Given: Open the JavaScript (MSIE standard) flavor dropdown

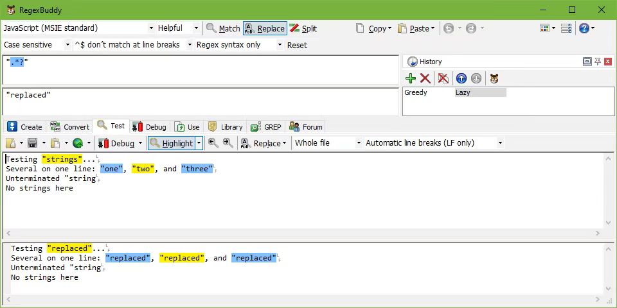Looking at the screenshot, I should click(x=79, y=28).
